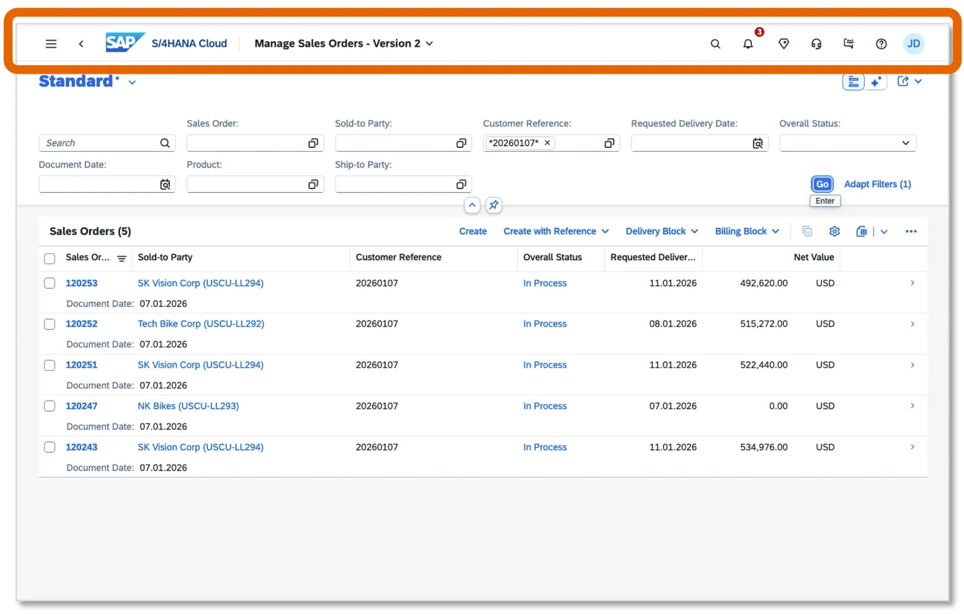Open value help for Product field
The width and height of the screenshot is (964, 614).
(x=313, y=184)
